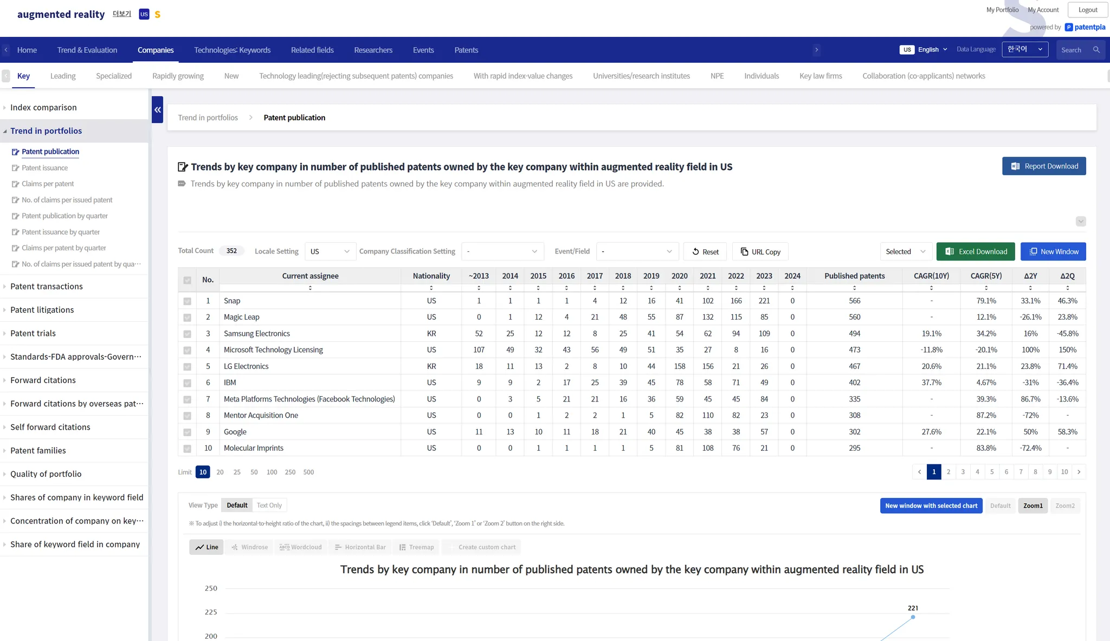Click the search magnifier icon
The image size is (1110, 641).
coord(1096,50)
